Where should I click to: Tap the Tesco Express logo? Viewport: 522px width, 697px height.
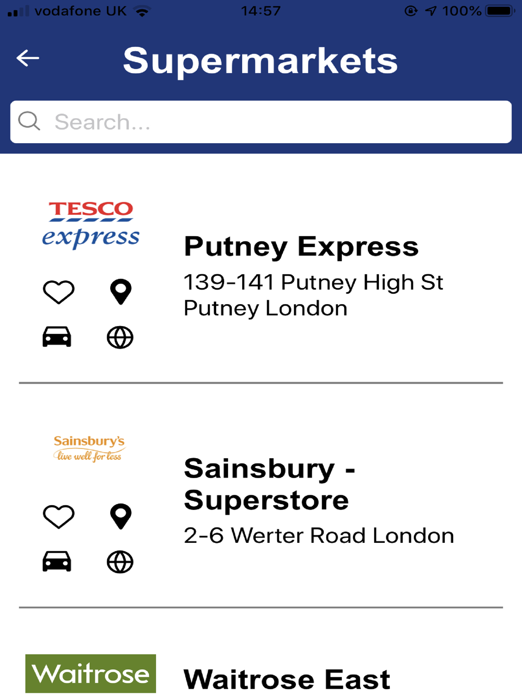tap(91, 225)
